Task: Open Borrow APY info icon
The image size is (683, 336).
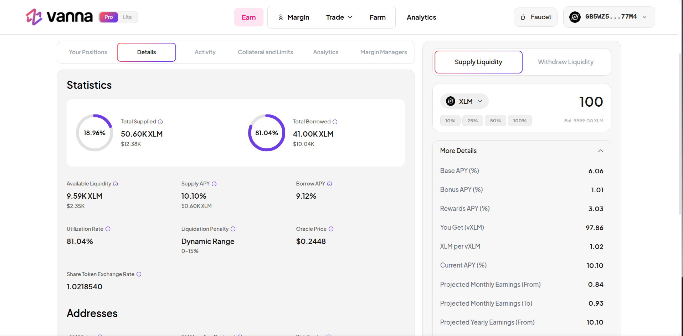Action: (x=330, y=184)
